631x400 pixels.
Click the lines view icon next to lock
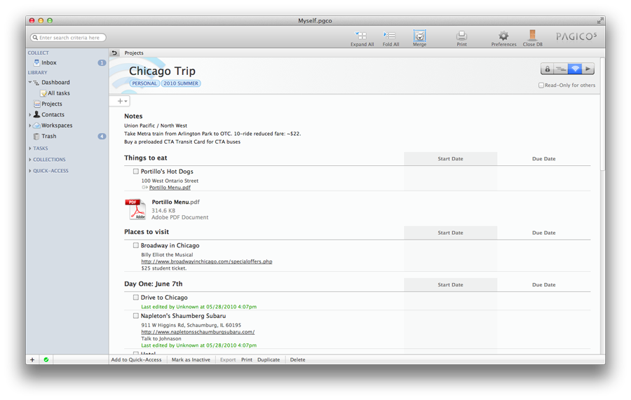[x=561, y=69]
